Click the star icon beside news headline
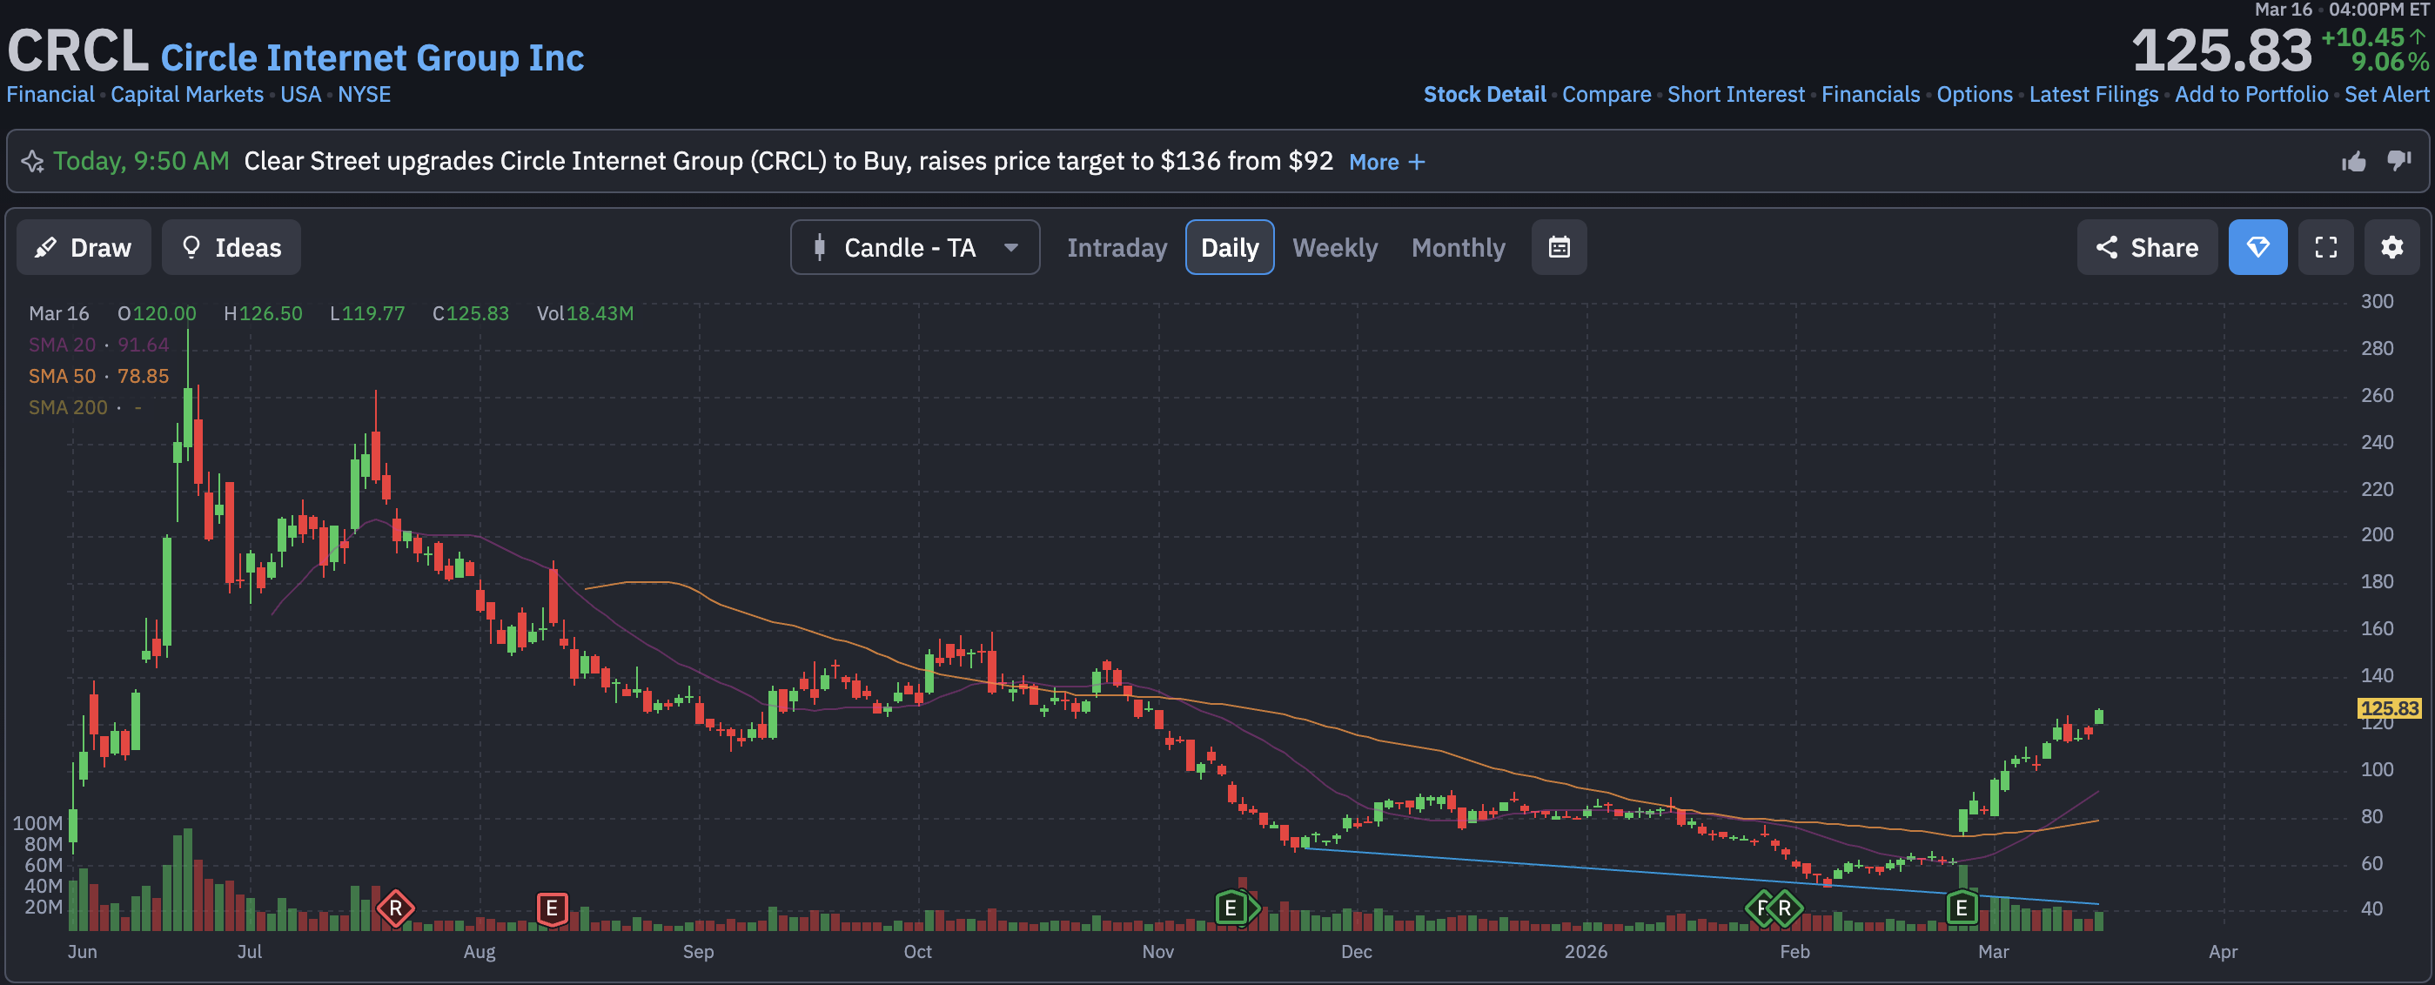The image size is (2435, 985). [33, 162]
